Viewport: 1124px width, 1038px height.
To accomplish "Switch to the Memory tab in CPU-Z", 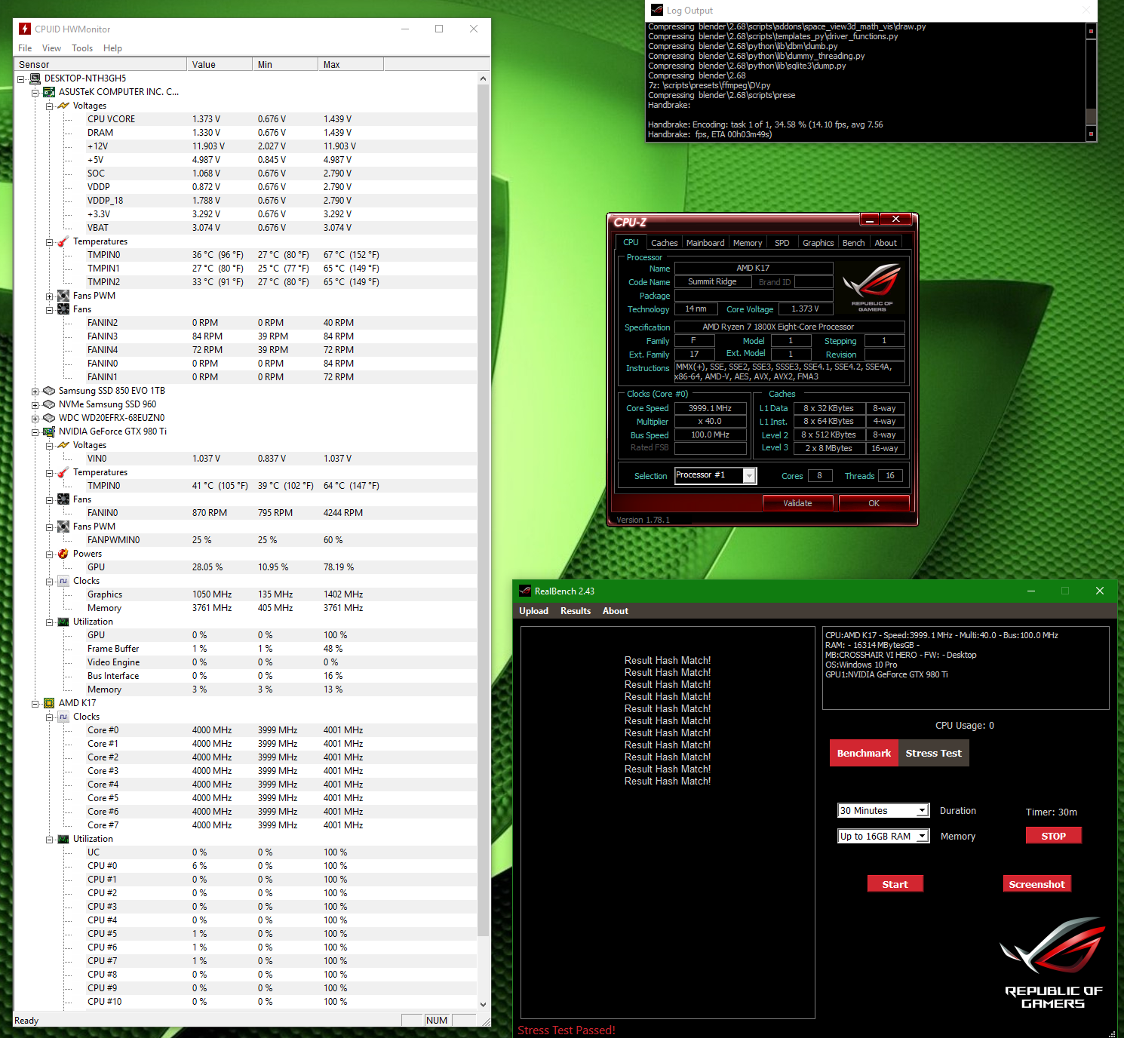I will [x=748, y=243].
